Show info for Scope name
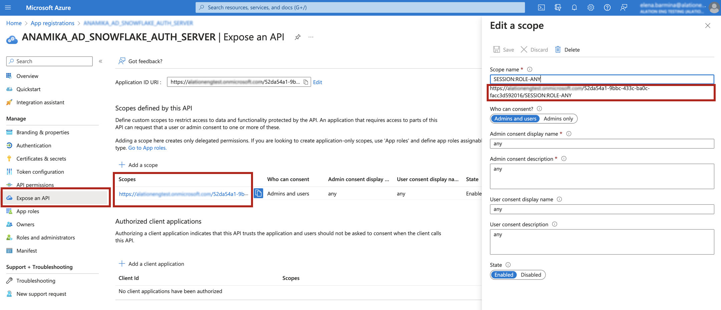This screenshot has width=721, height=310. 530,69
